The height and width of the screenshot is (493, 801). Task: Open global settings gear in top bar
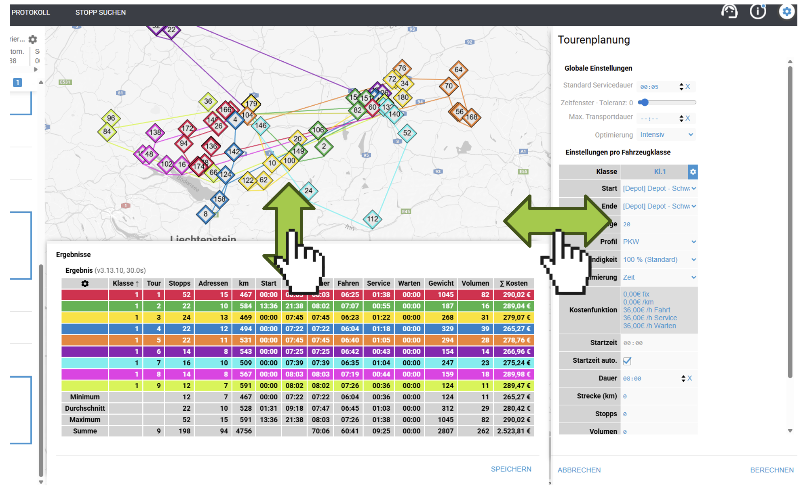click(x=786, y=12)
